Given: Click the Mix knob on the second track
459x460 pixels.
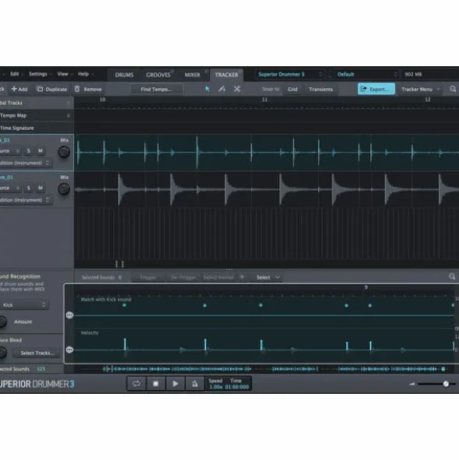Looking at the screenshot, I should tap(64, 189).
